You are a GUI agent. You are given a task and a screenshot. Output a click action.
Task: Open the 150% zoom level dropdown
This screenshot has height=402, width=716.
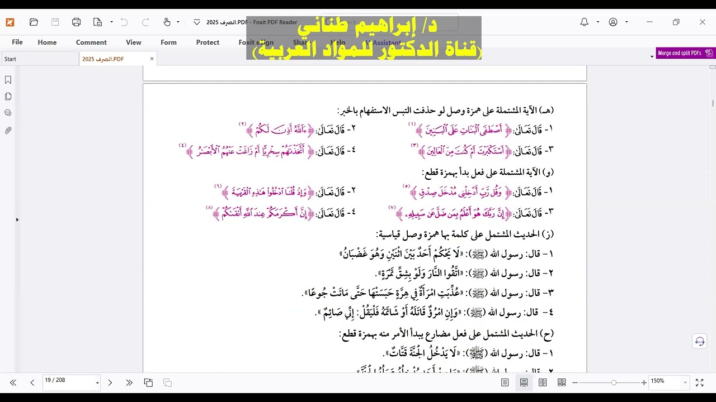pos(685,382)
